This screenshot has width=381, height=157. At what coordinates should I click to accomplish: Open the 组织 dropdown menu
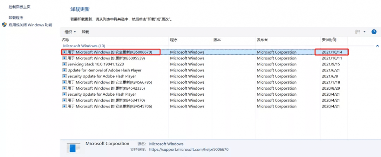click(x=70, y=32)
